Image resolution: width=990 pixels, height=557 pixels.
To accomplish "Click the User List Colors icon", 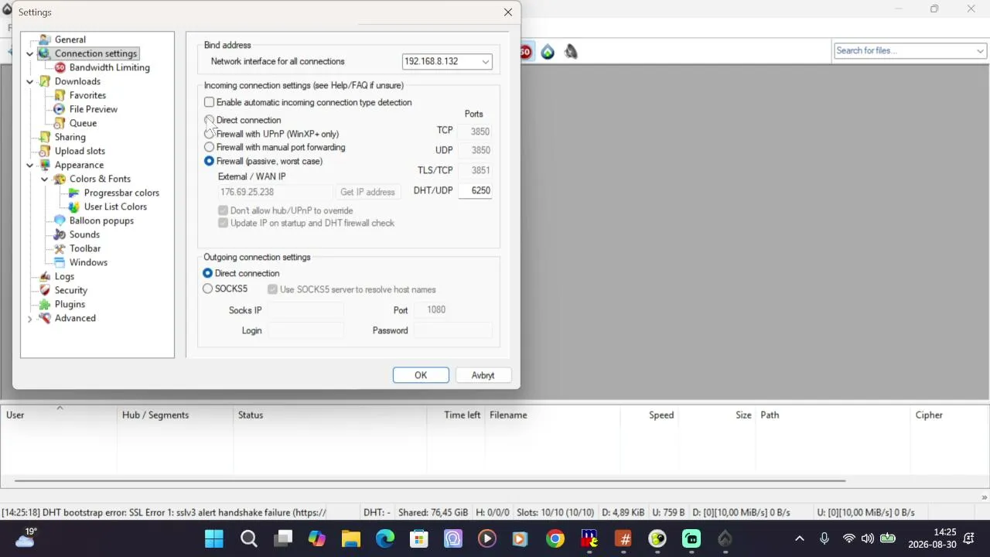I will [x=74, y=207].
